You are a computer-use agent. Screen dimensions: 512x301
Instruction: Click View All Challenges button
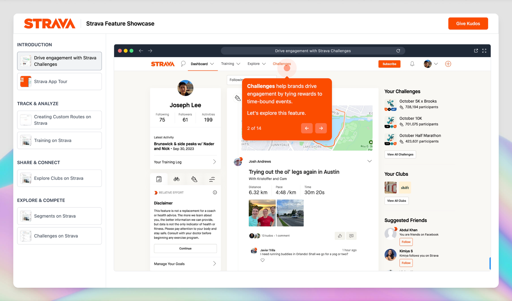(400, 154)
